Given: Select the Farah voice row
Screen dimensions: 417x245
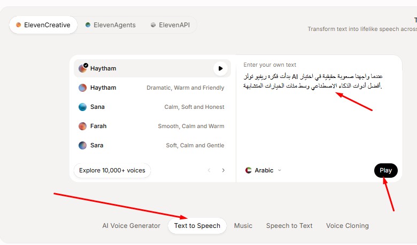Looking at the screenshot, I should (152, 126).
